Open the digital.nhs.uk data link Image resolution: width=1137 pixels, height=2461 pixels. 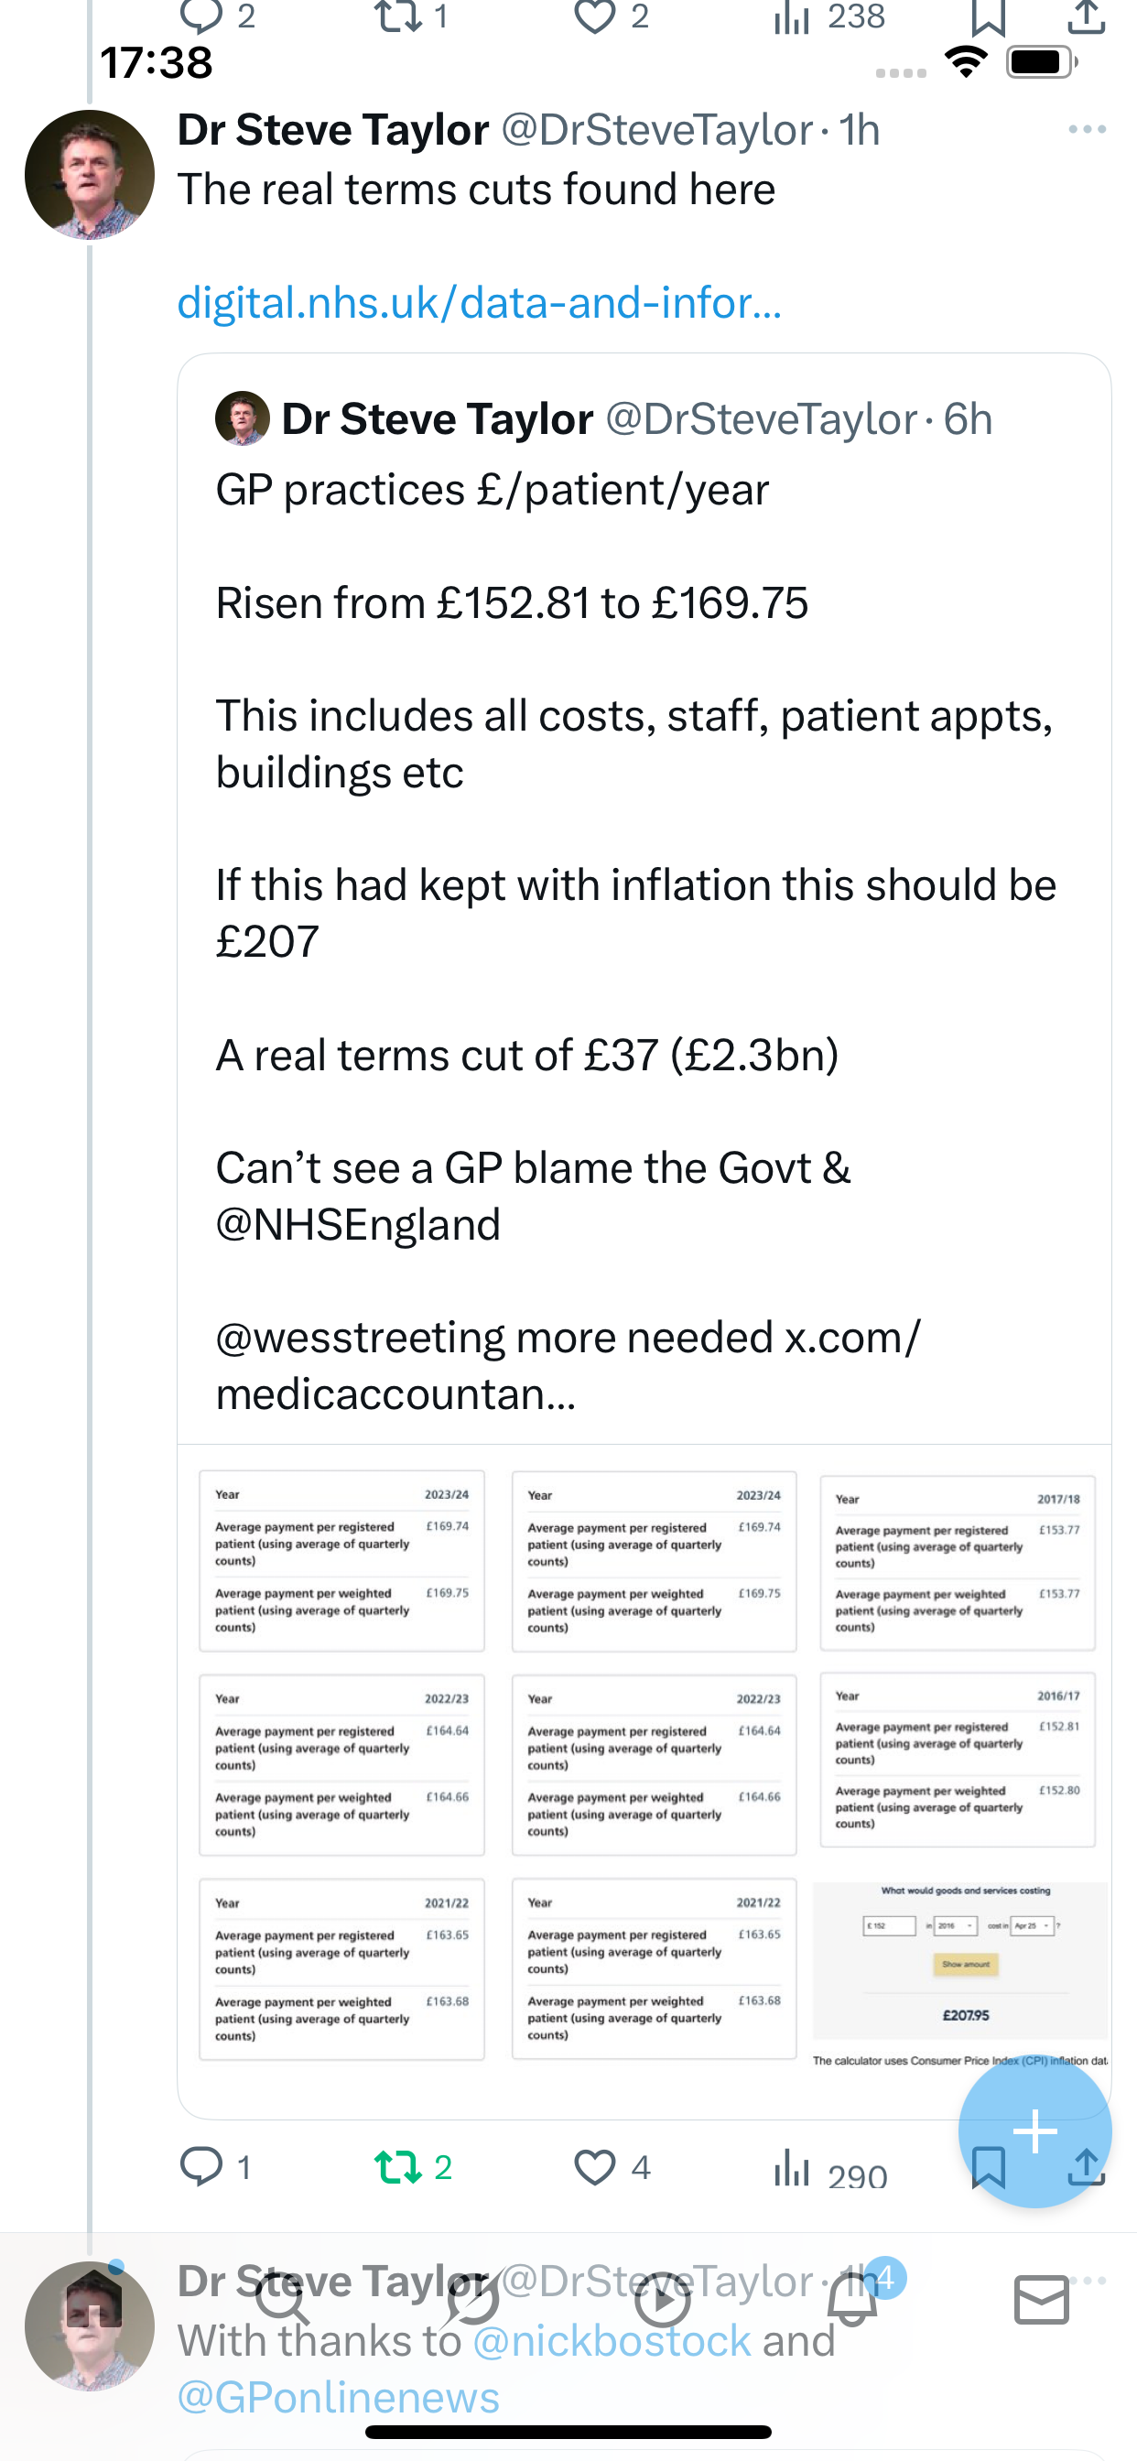tap(480, 303)
